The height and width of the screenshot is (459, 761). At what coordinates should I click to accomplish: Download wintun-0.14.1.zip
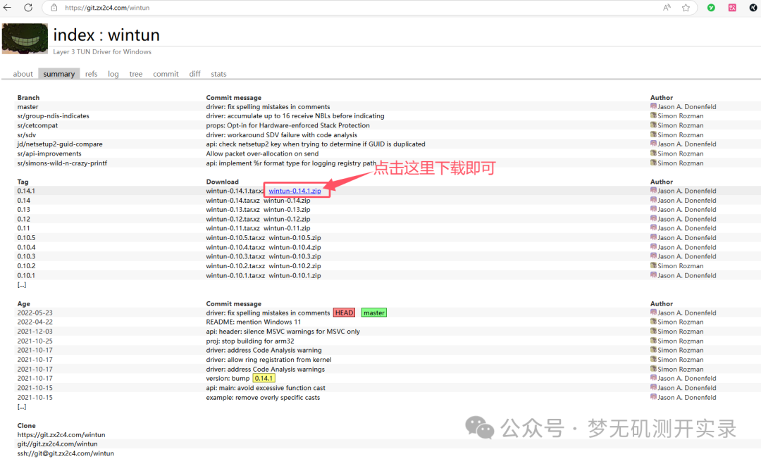(295, 191)
